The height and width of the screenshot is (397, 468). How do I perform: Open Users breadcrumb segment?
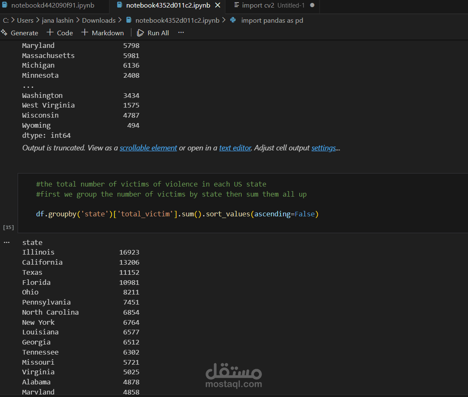[25, 20]
